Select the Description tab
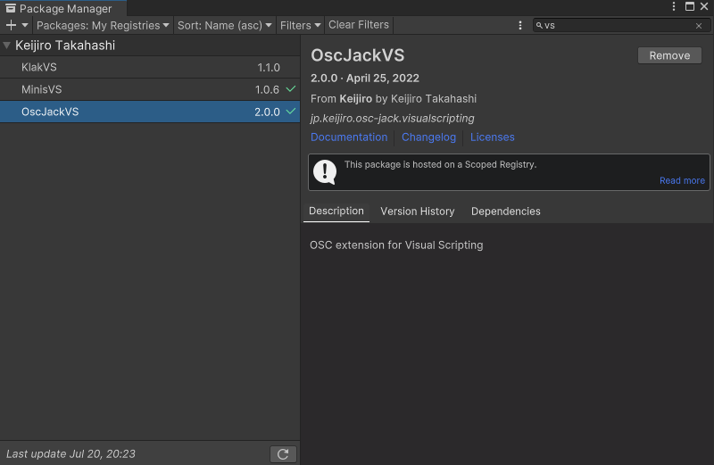The image size is (714, 465). pyautogui.click(x=336, y=212)
